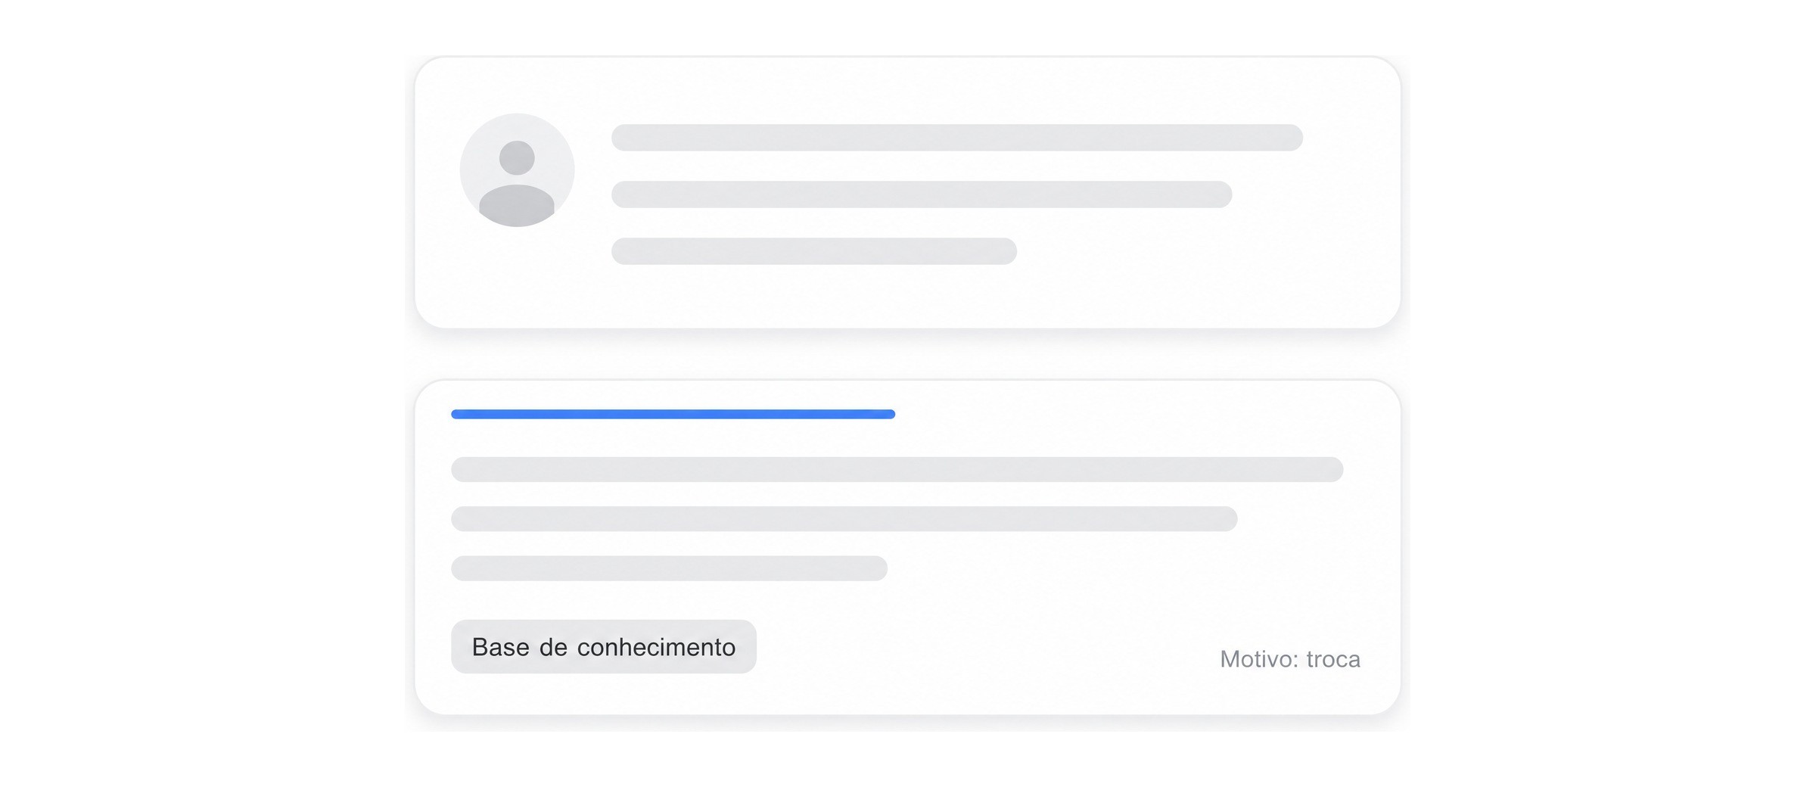Click the empty gap between the two cards
The height and width of the screenshot is (787, 1816).
[908, 354]
